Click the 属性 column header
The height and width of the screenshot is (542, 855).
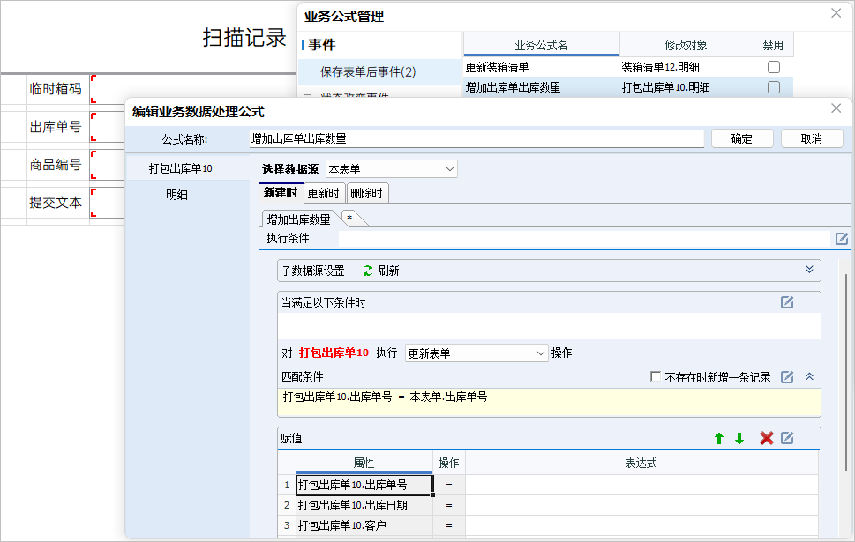point(364,463)
